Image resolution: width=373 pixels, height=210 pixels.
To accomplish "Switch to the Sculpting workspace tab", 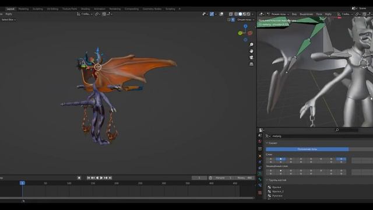I will coord(37,9).
